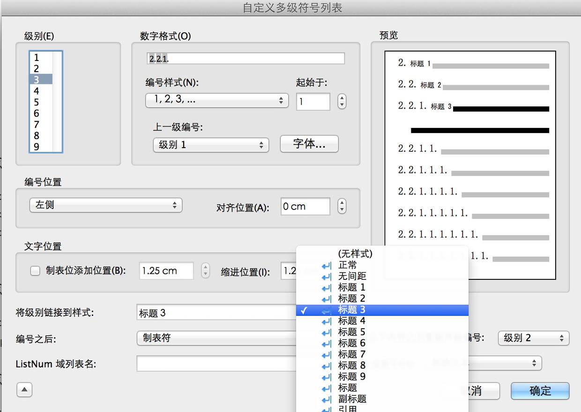
Task: Choose 正常 style in the popup menu
Action: [347, 265]
